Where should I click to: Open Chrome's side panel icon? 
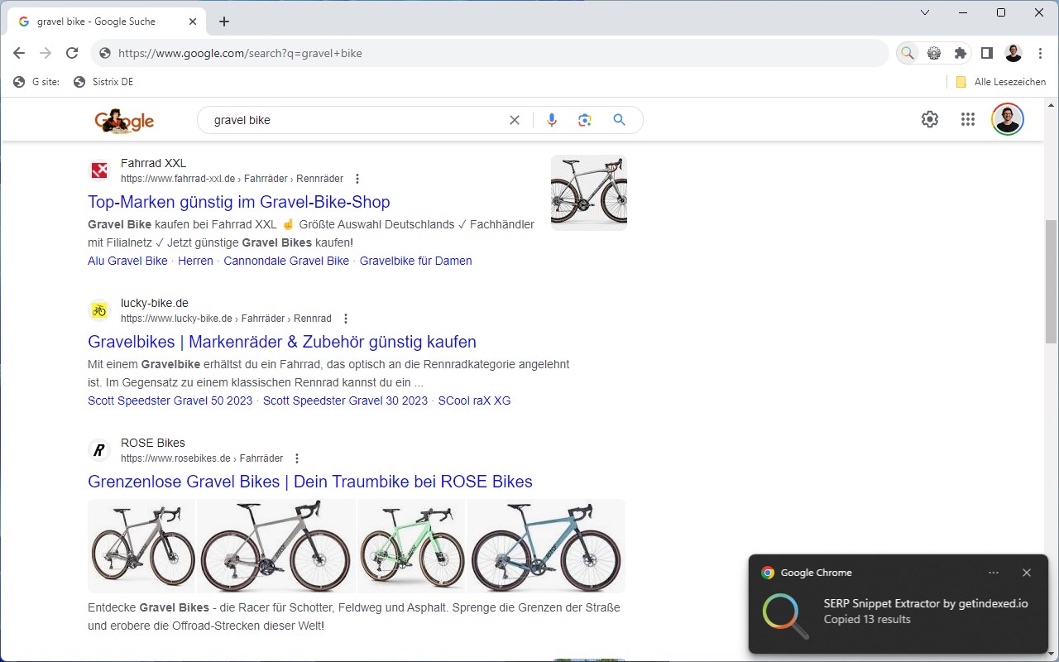(x=986, y=52)
